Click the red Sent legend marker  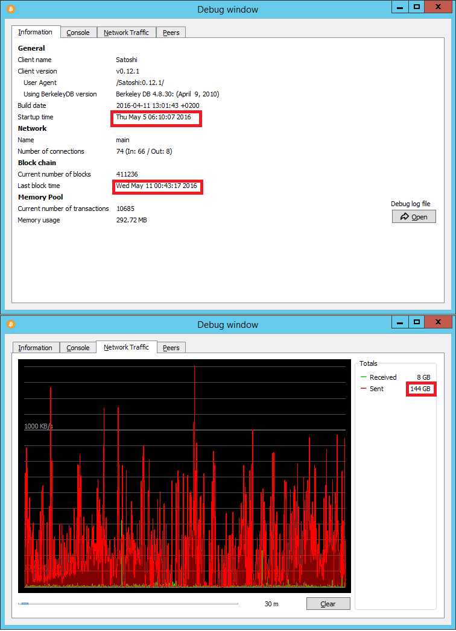pyautogui.click(x=363, y=388)
